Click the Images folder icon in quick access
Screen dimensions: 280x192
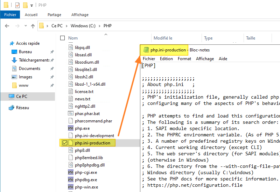click(x=14, y=77)
